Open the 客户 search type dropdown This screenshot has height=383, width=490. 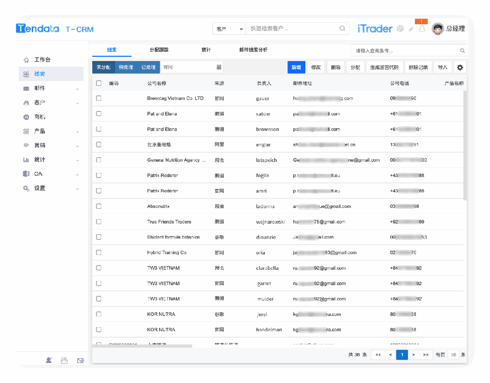coord(229,29)
